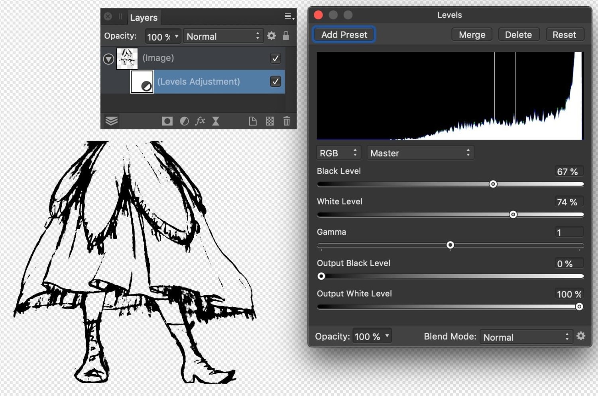Screen dimensions: 598x396
Task: Open the Layers panel options menu
Action: pos(289,16)
